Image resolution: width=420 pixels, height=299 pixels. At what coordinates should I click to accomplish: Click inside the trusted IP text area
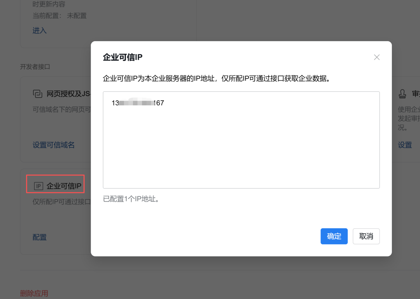241,140
